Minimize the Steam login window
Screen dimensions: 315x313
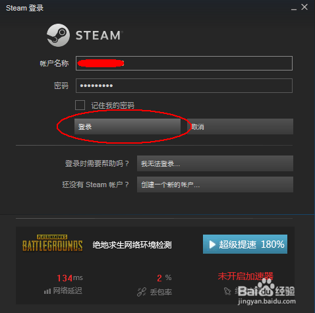pos(294,9)
